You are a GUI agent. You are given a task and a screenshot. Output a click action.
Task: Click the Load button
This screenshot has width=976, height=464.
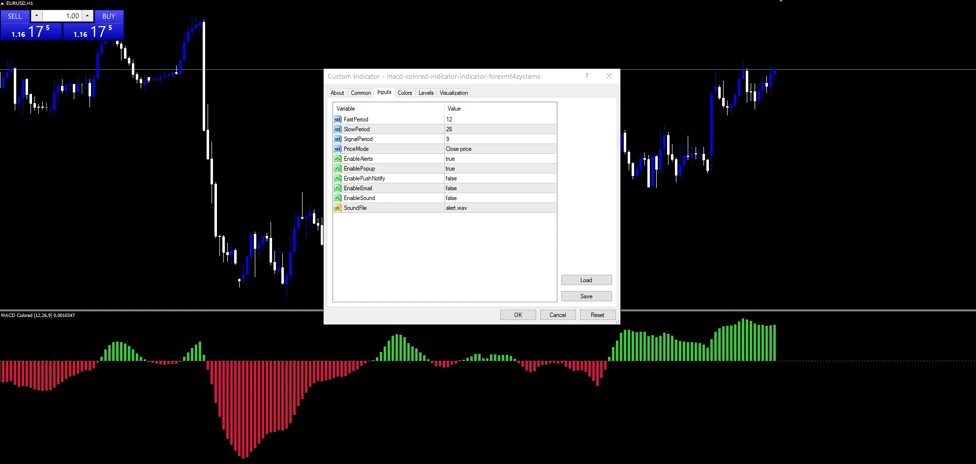point(586,280)
